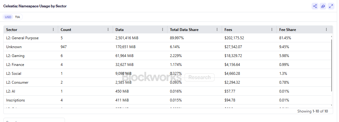
Task: Open Count column menu
Action: coord(108,30)
